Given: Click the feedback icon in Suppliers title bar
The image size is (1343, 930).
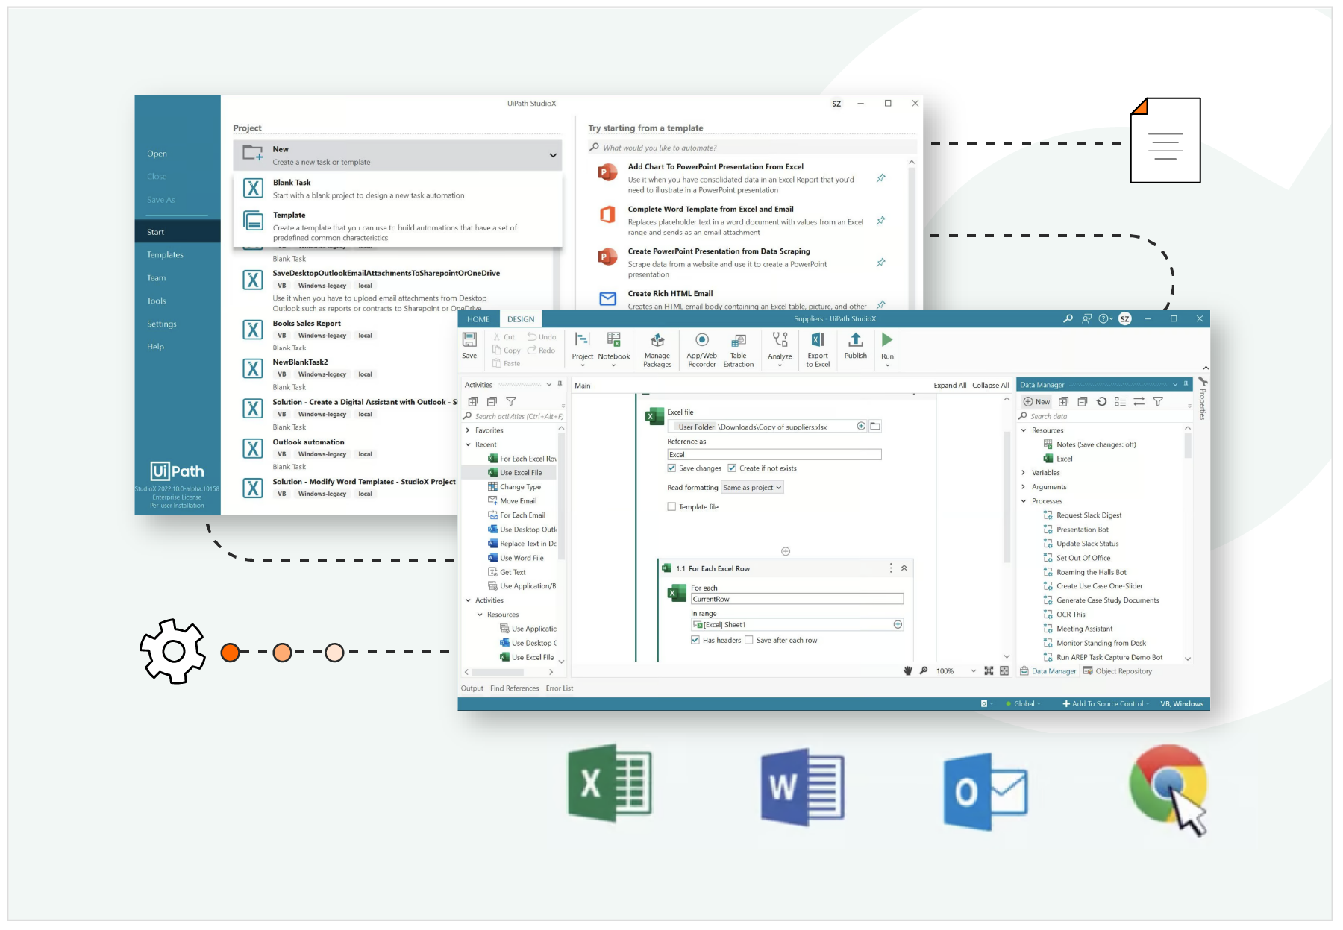Looking at the screenshot, I should tap(1086, 318).
